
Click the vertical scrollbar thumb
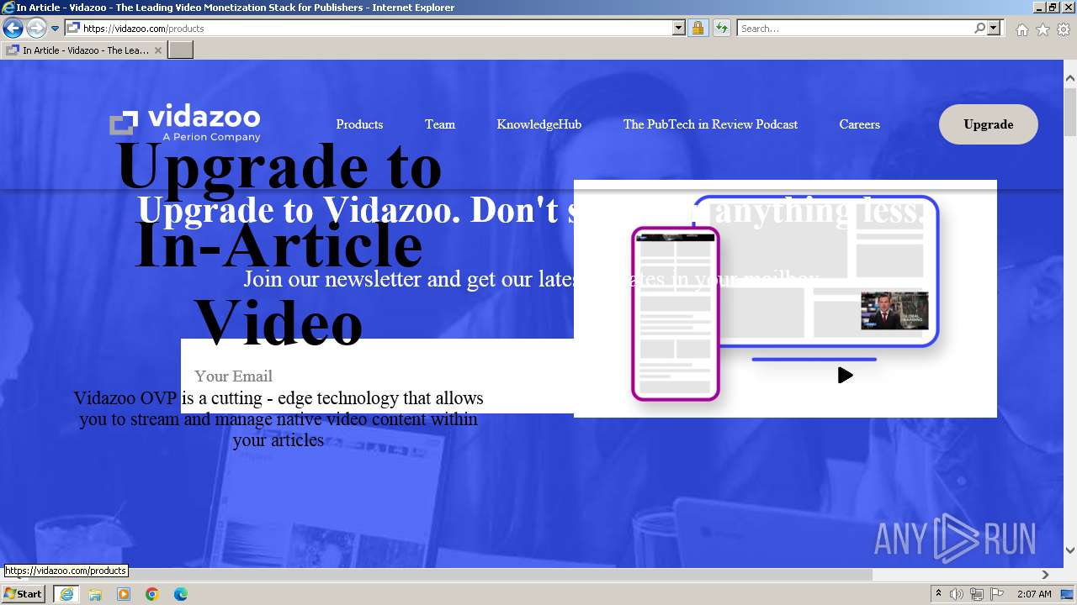[1070, 111]
